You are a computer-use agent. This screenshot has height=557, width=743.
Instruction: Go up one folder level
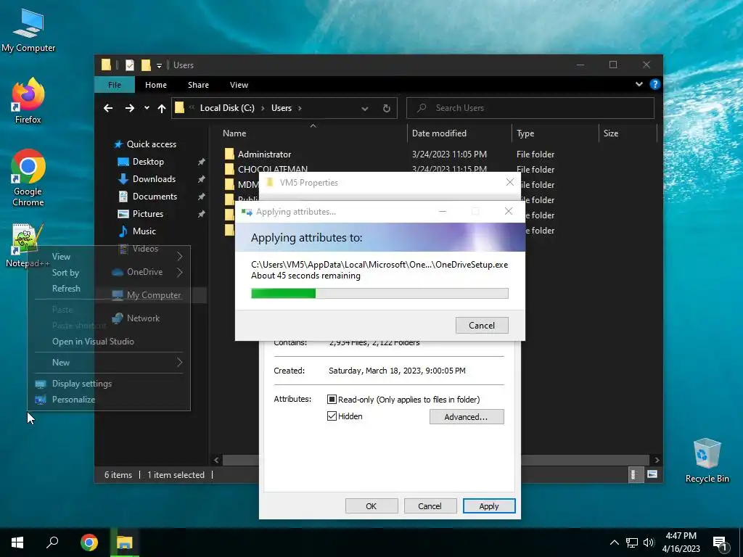pos(162,109)
